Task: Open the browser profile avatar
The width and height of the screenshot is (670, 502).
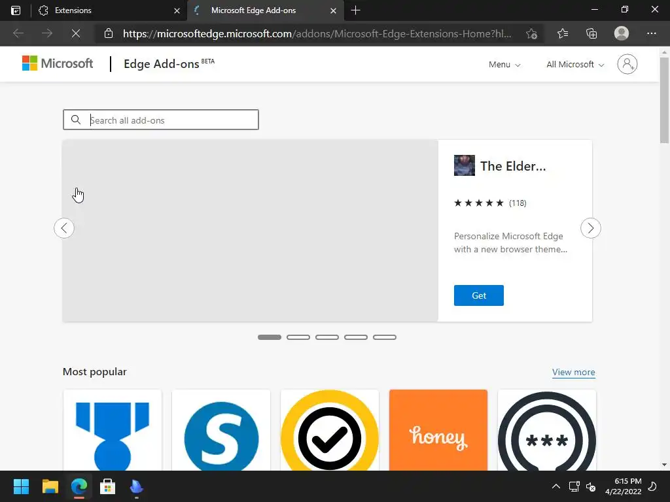Action: 622,33
